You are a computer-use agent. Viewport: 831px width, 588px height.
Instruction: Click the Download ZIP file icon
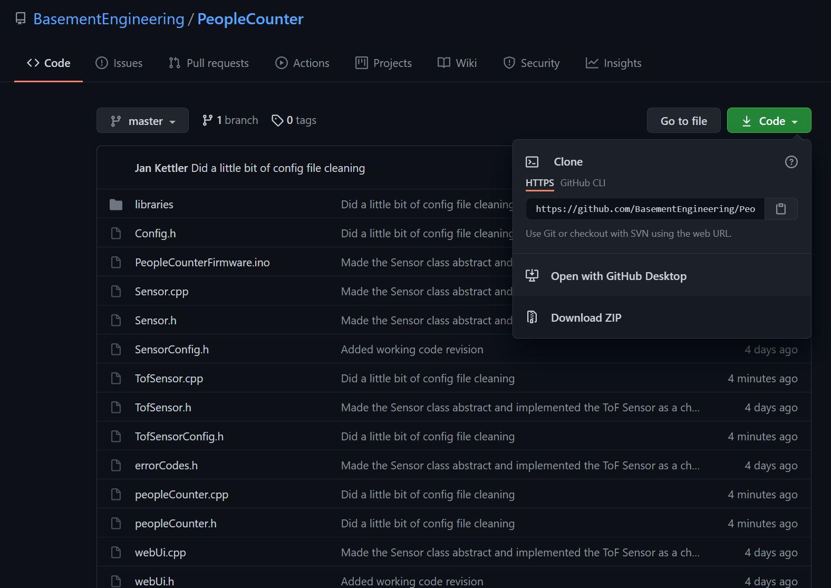(532, 317)
